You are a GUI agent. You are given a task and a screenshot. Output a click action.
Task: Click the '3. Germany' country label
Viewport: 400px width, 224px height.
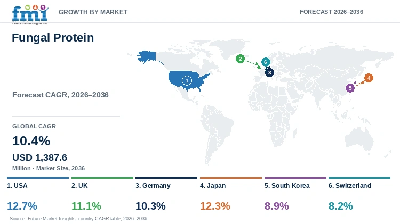[153, 186]
